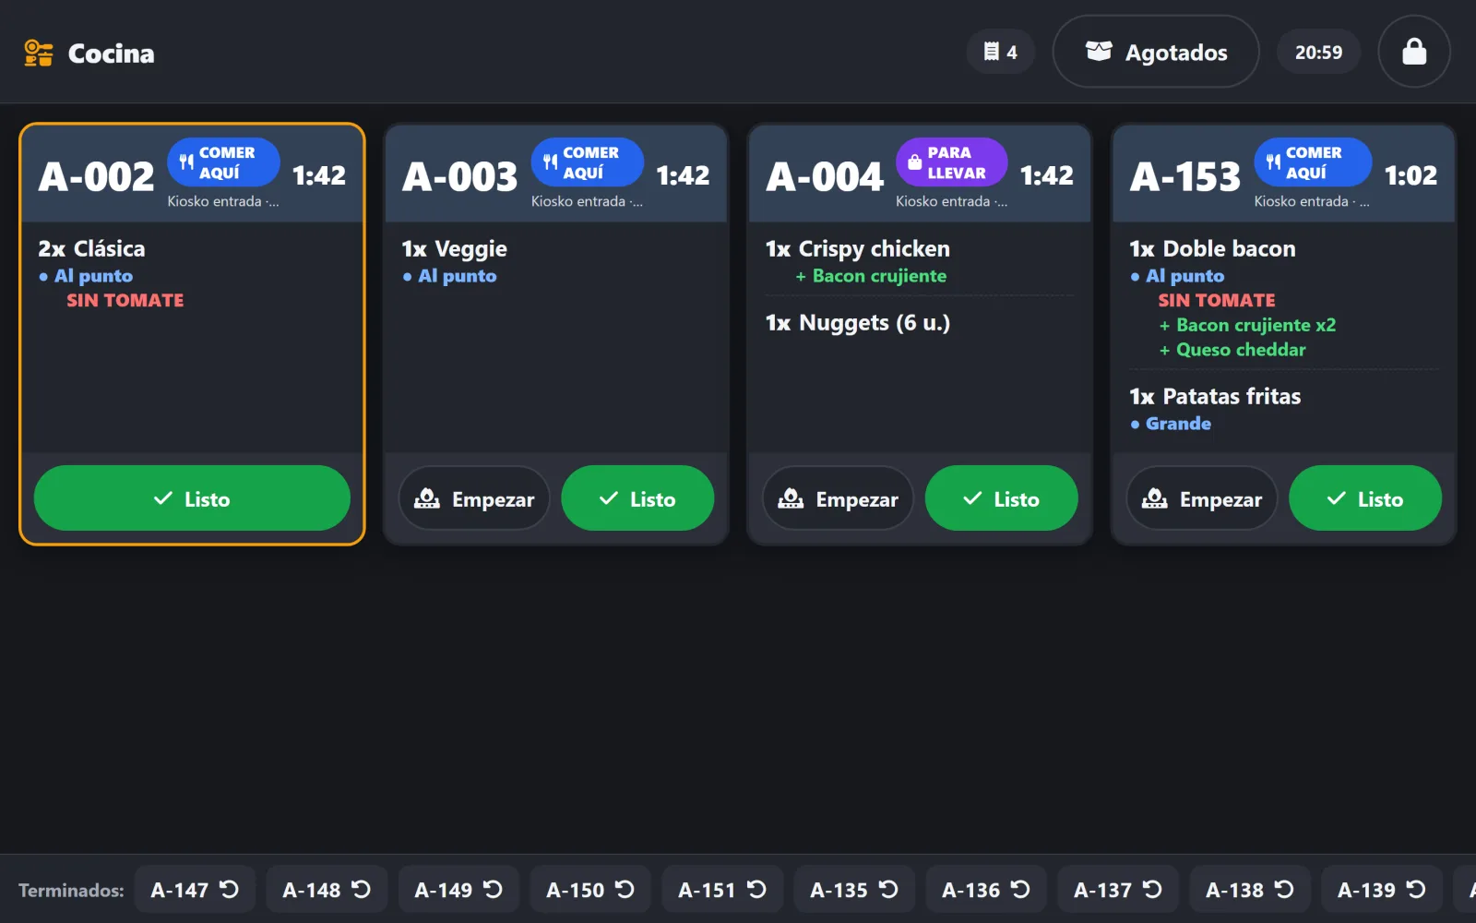Restore finished order A-137
1476x923 pixels.
point(1118,890)
